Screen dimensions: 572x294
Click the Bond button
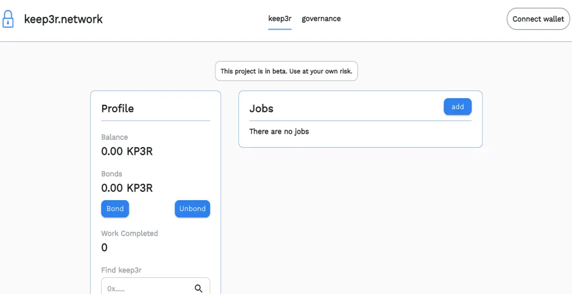pos(115,209)
